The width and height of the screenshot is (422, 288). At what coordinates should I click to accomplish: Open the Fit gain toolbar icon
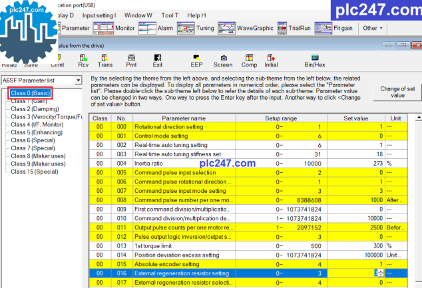click(333, 28)
